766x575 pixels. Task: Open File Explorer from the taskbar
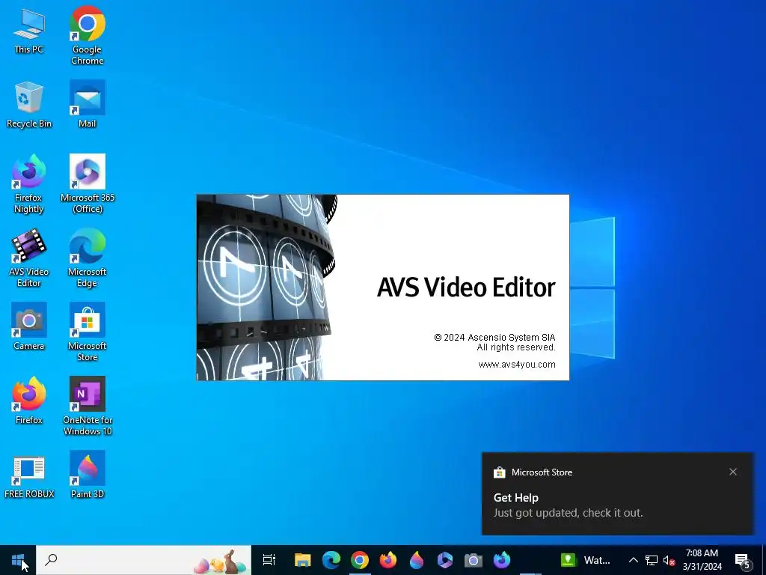pos(302,560)
